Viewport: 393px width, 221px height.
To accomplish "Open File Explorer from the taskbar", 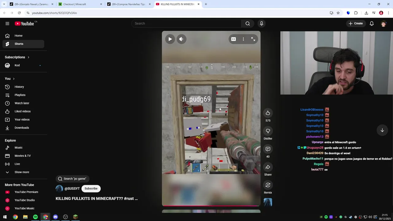I will click(x=25, y=217).
